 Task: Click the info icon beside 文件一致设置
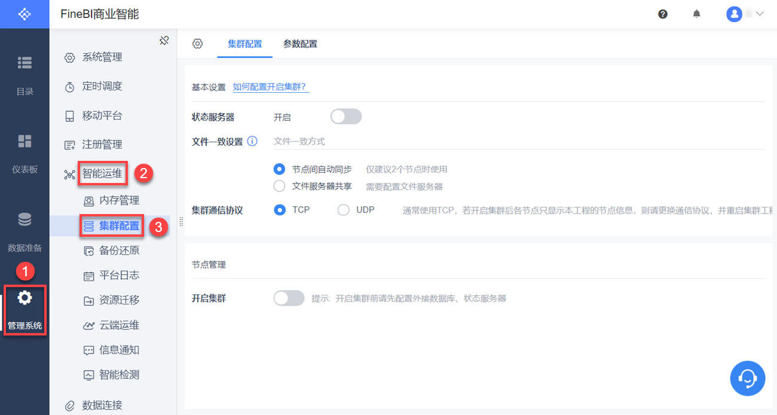252,142
